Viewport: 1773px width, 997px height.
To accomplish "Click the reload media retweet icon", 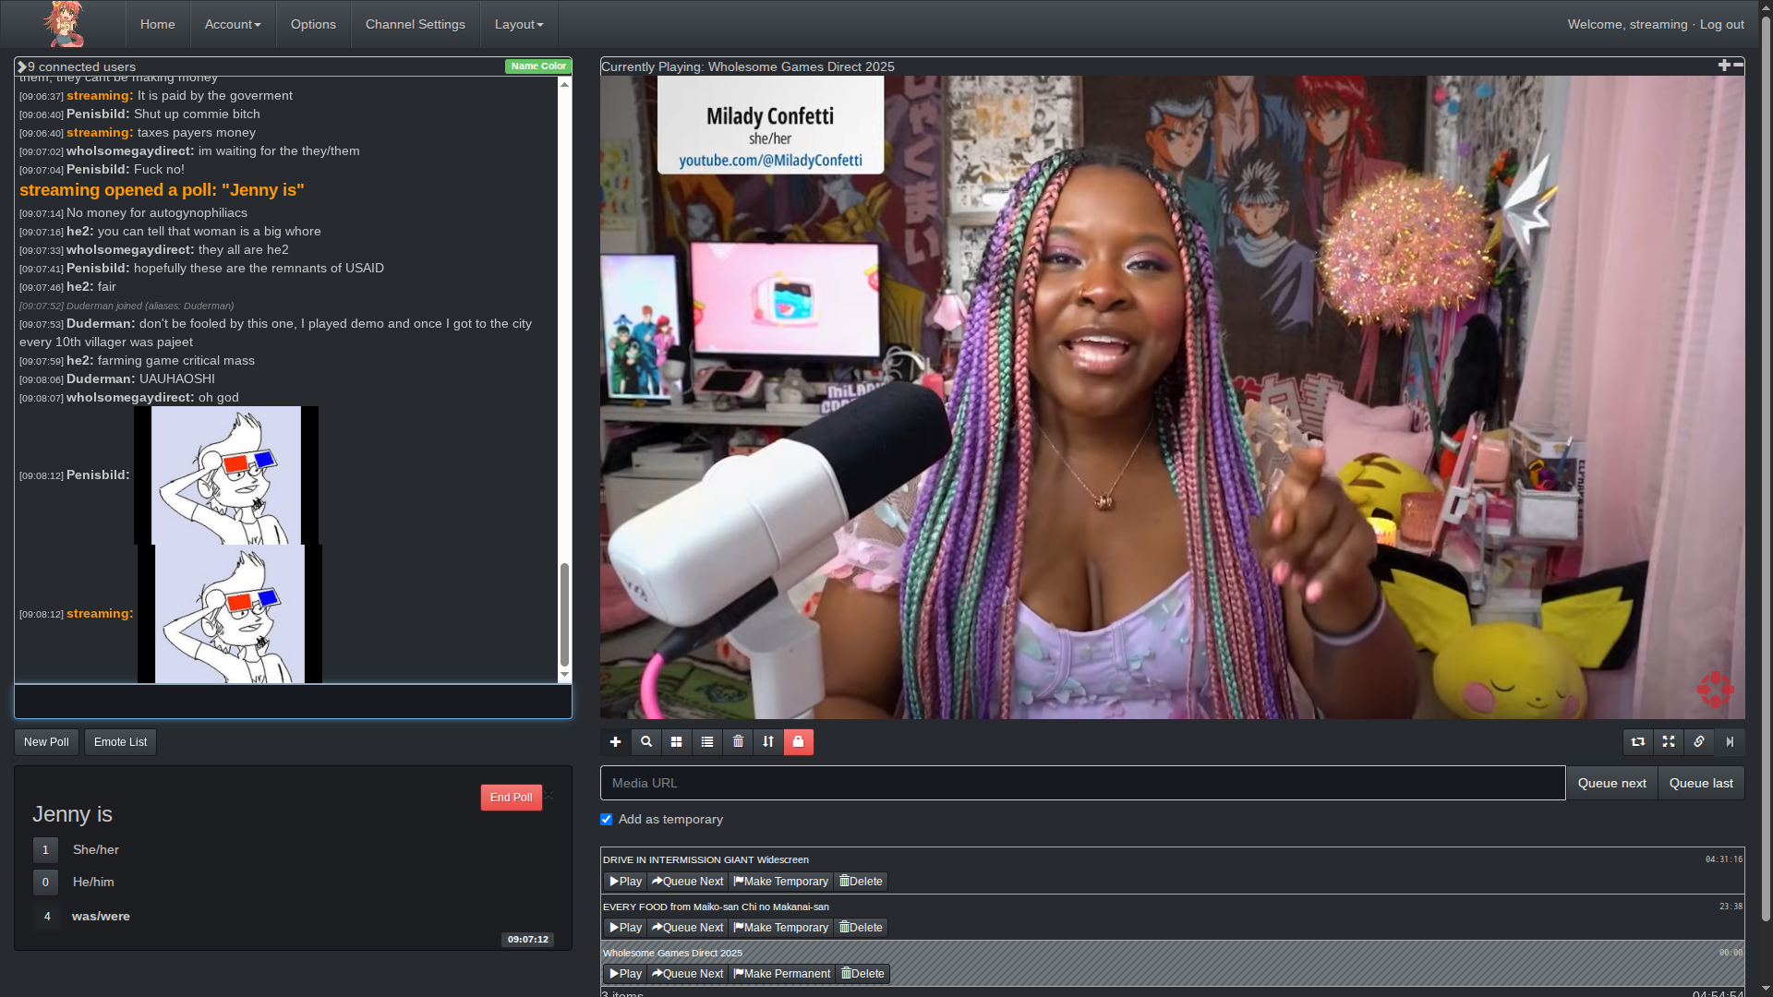I will 1638,742.
